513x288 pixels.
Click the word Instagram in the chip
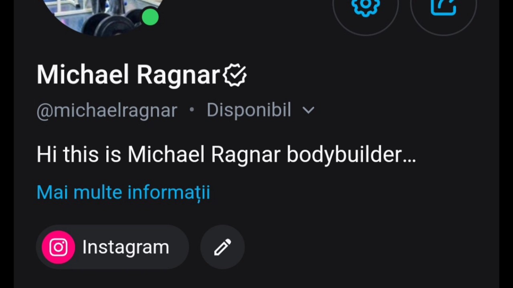click(126, 247)
